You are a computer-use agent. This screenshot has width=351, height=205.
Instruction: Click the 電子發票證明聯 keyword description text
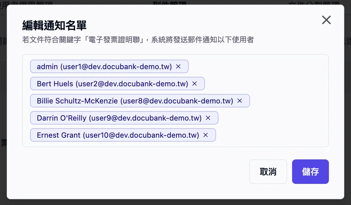point(138,40)
